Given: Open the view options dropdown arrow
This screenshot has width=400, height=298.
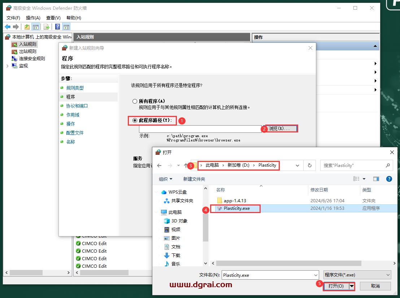Looking at the screenshot, I should [x=364, y=179].
